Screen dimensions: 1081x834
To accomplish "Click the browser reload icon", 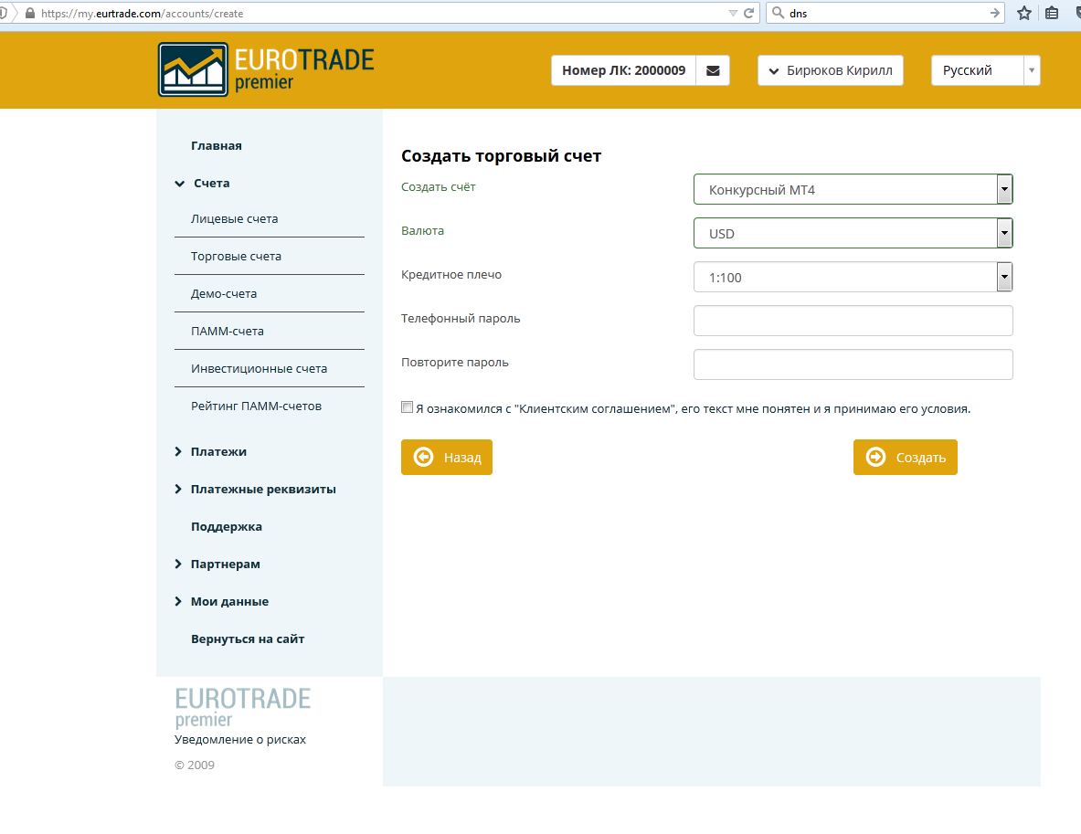I will (x=748, y=13).
